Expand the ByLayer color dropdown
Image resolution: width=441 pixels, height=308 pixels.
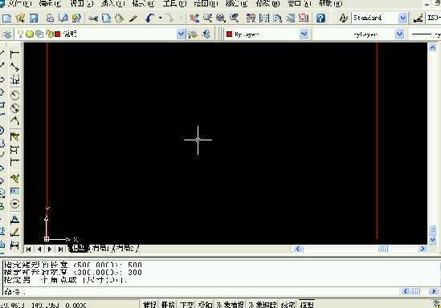[x=304, y=34]
